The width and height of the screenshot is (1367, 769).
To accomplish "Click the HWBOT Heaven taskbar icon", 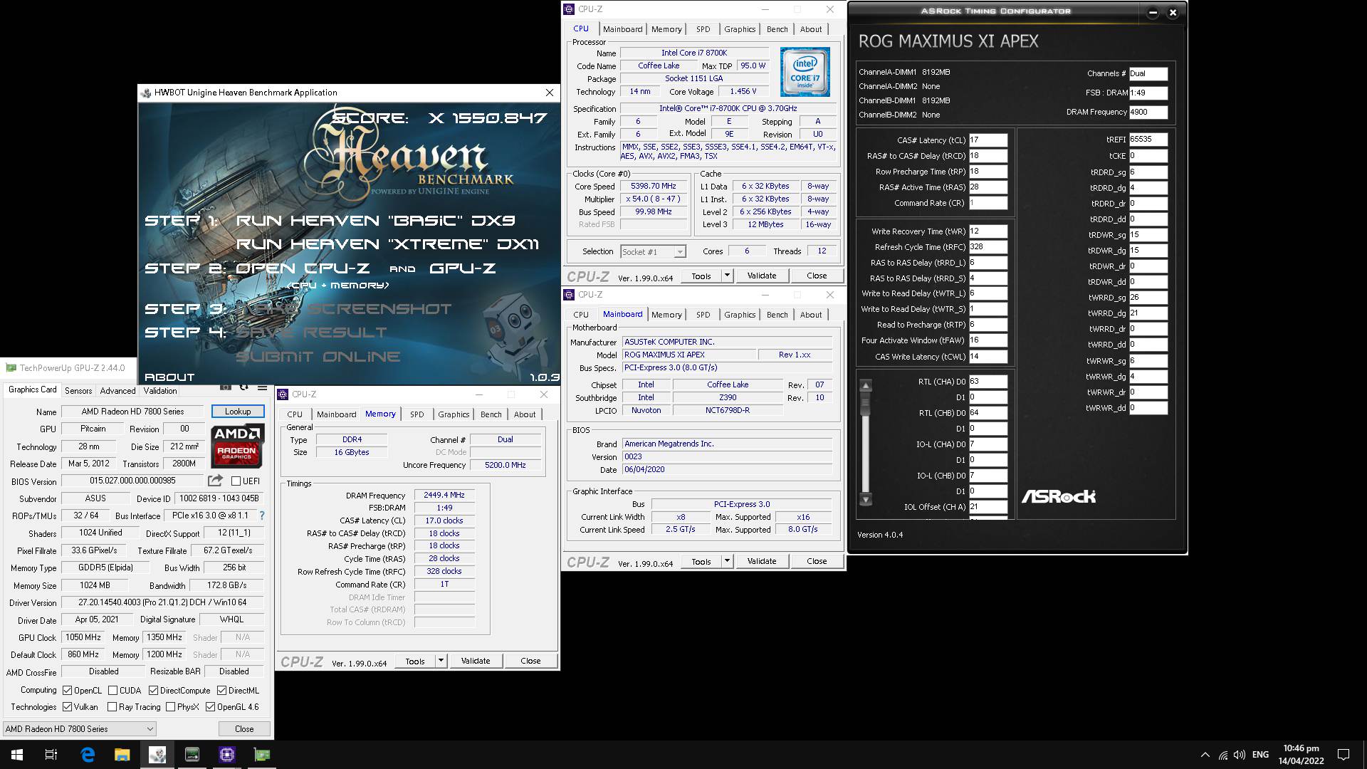I will click(157, 755).
